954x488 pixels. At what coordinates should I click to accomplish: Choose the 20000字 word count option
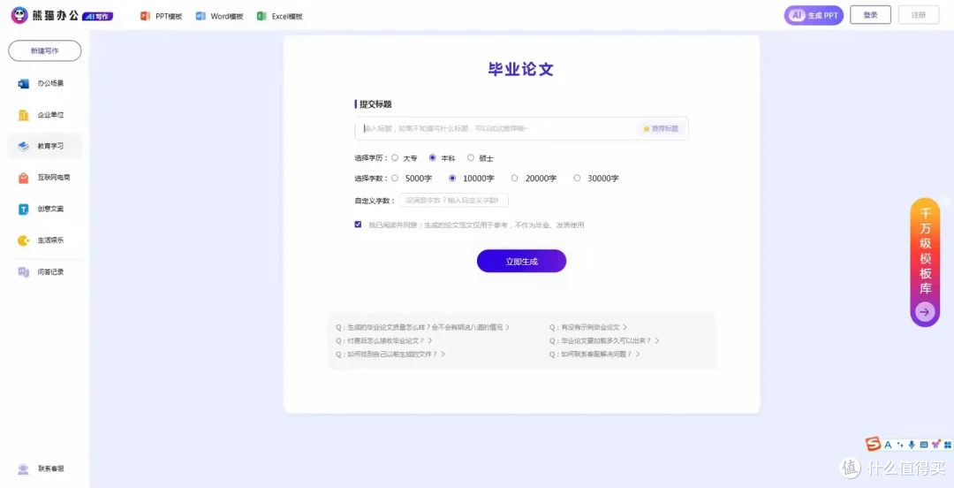(514, 179)
